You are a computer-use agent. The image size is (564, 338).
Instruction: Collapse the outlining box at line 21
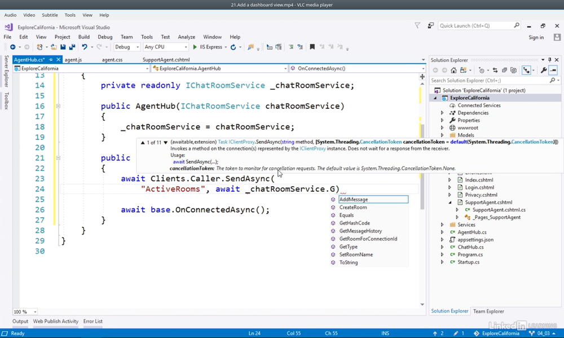[x=58, y=158]
